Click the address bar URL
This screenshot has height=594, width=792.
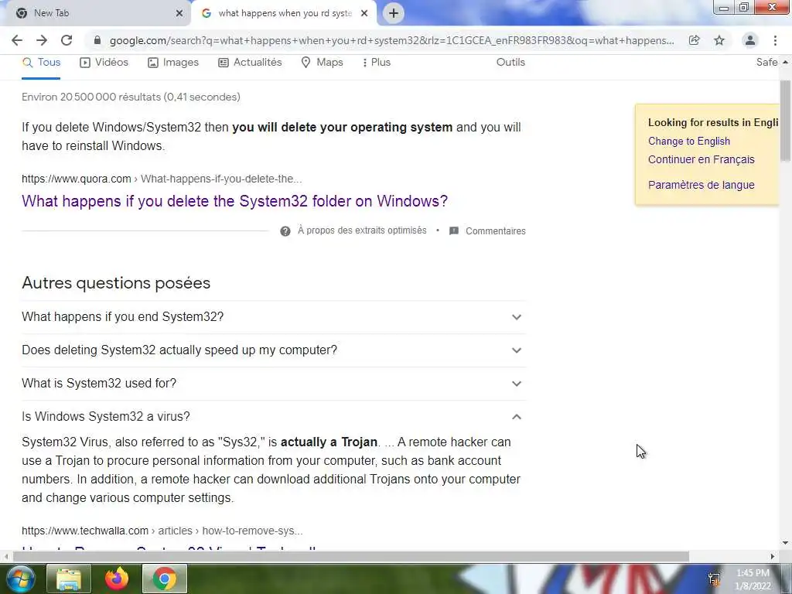click(x=391, y=40)
